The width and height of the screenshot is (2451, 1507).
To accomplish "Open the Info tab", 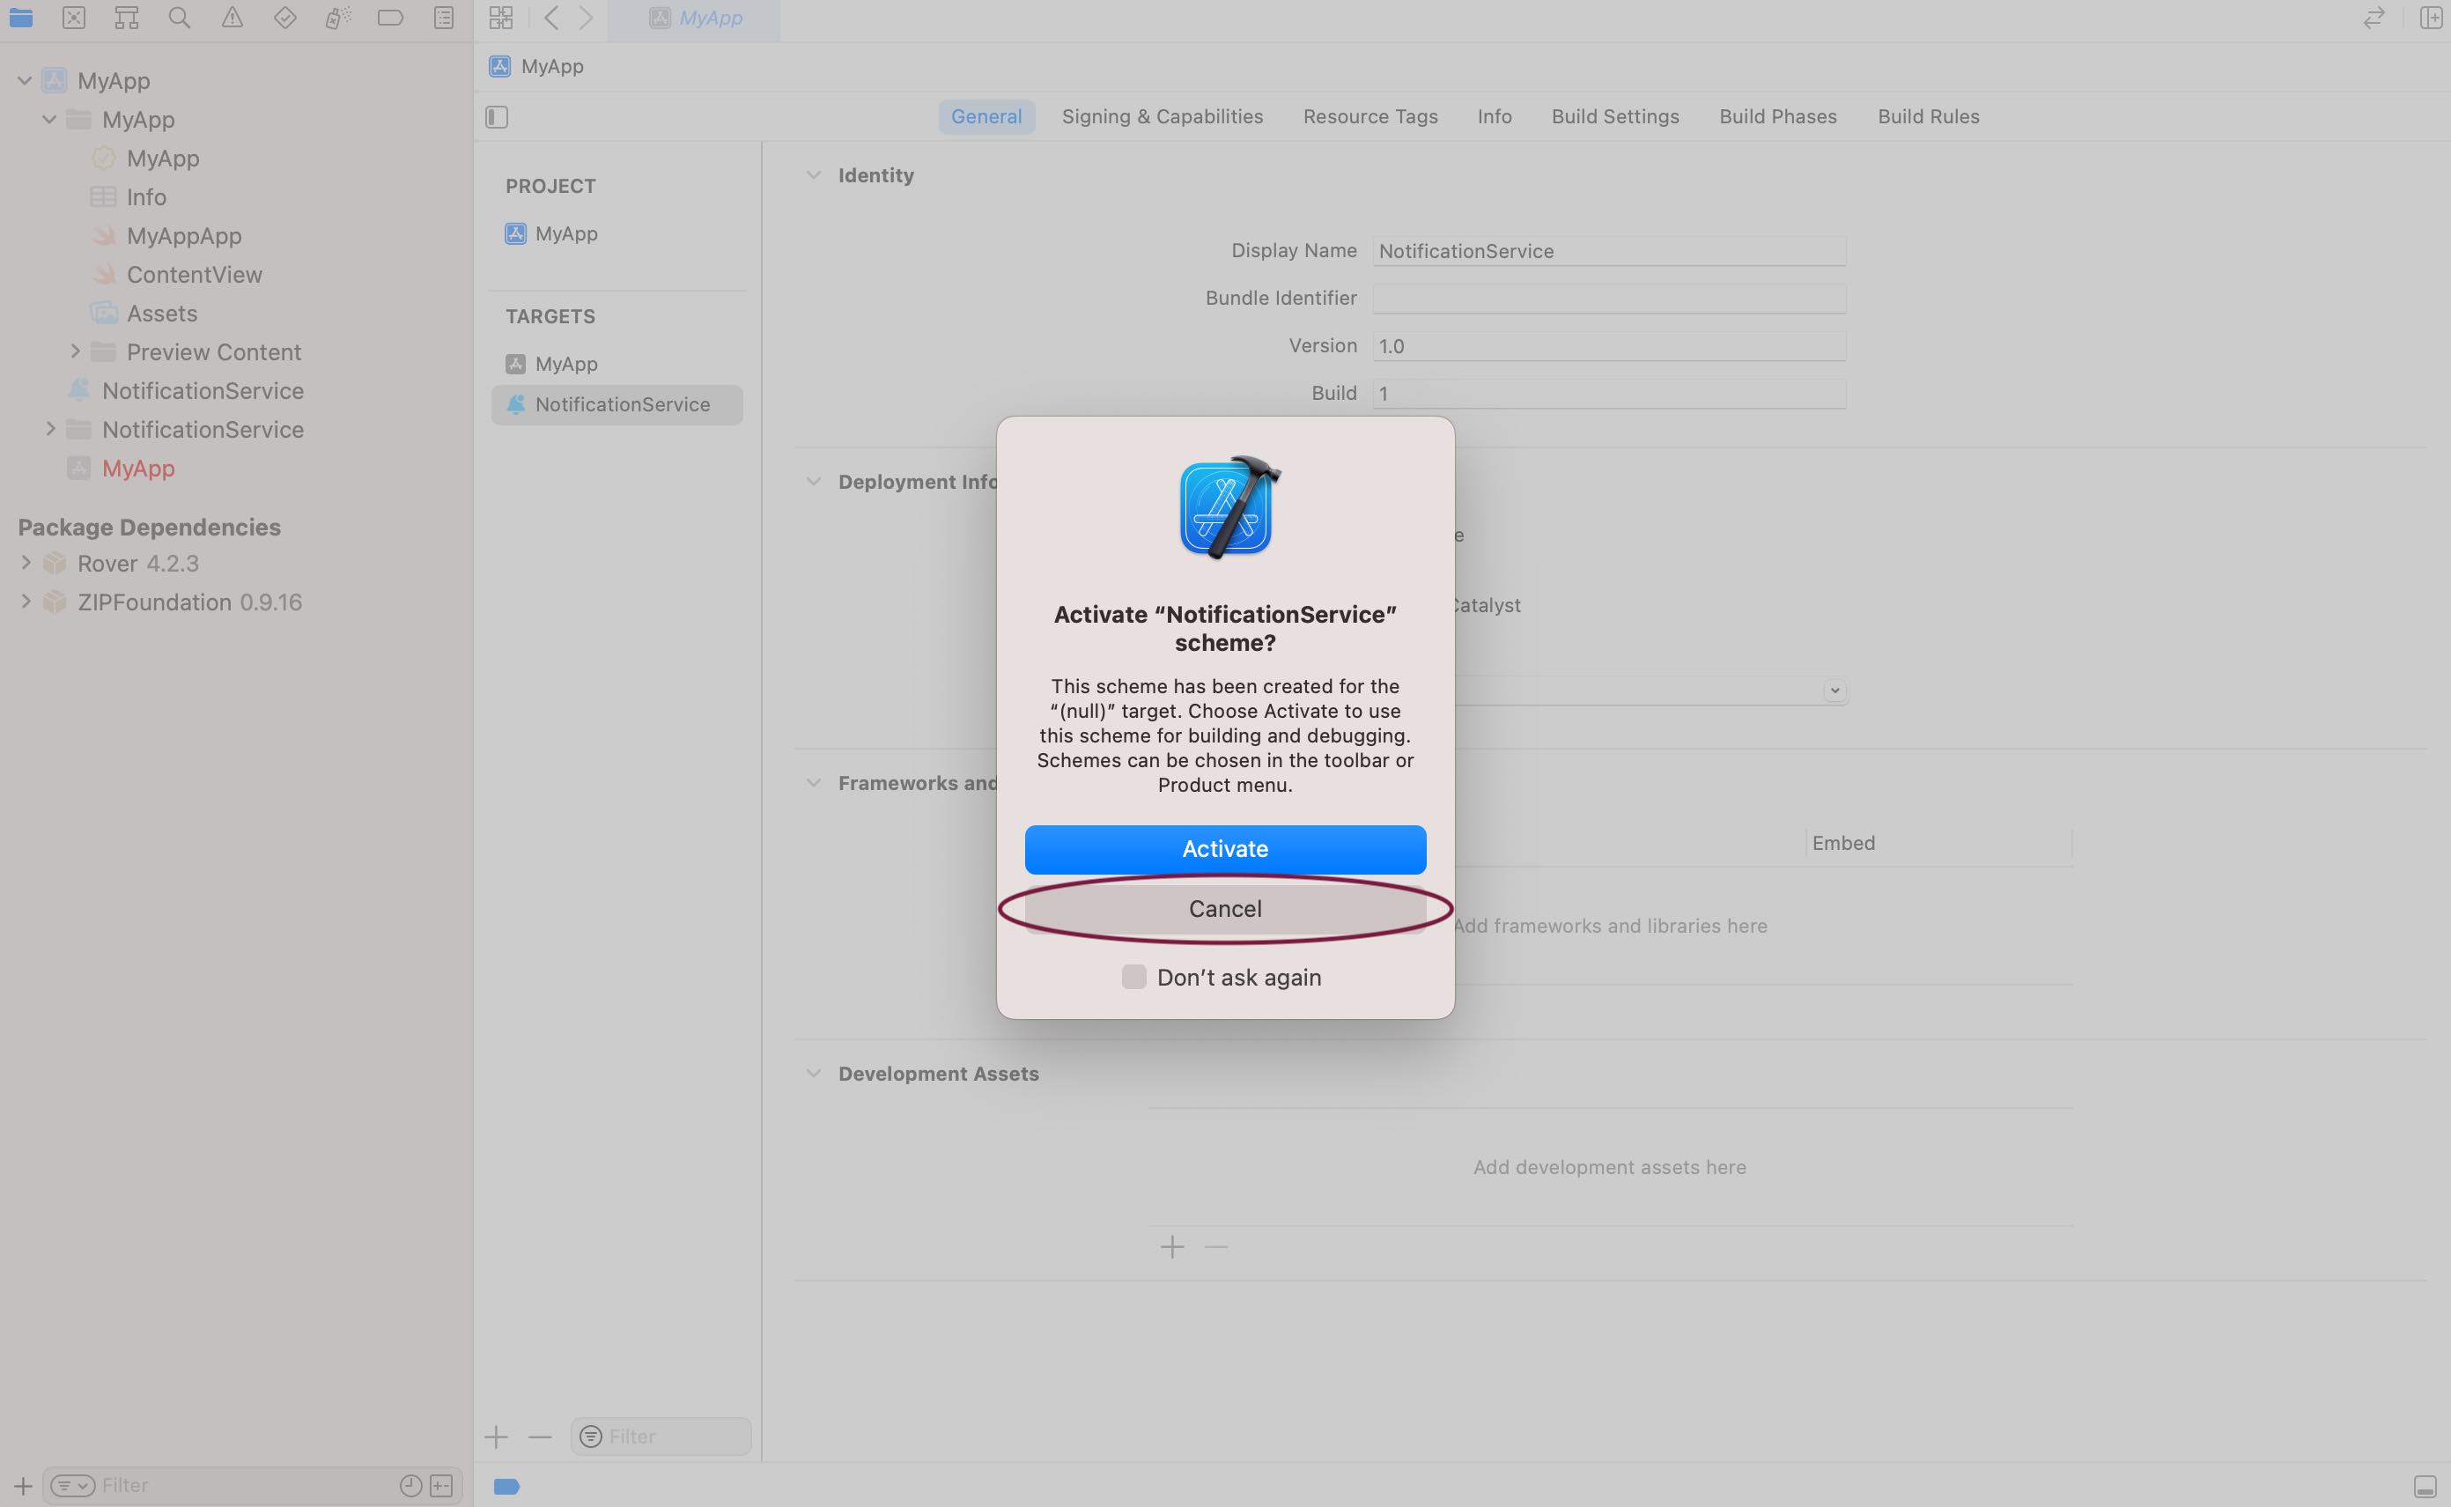I will click(1495, 116).
